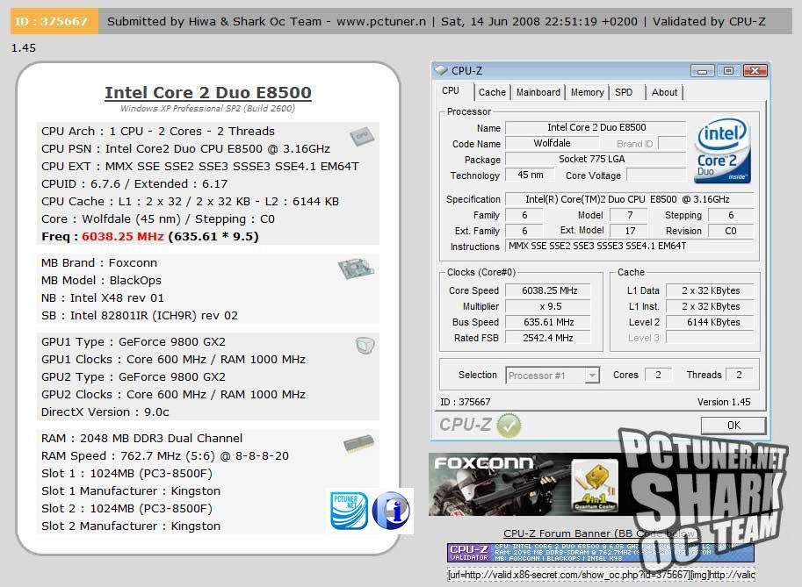The width and height of the screenshot is (802, 587).
Task: Click the Code Name field Wolfdale
Action: tap(552, 144)
